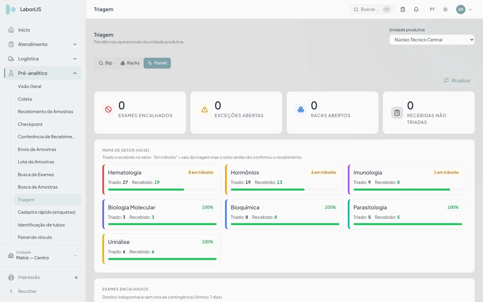Click the Racks Abertos icon

(301, 109)
